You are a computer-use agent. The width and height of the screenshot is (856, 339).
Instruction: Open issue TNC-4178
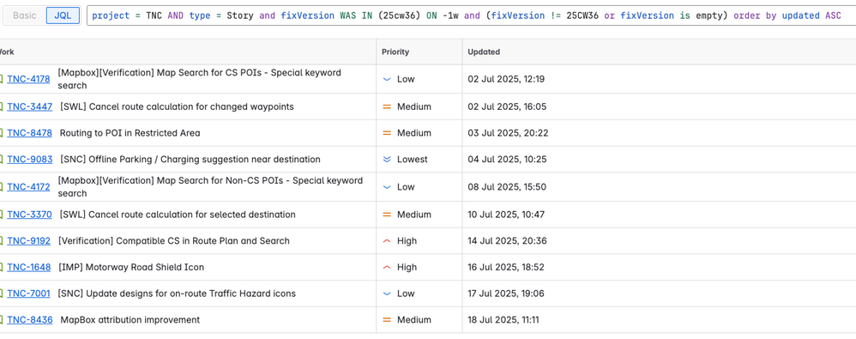28,79
